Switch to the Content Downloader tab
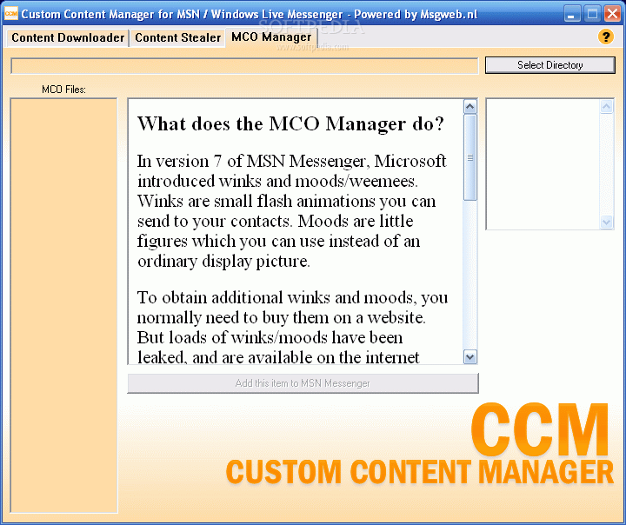This screenshot has width=626, height=525. [x=68, y=38]
